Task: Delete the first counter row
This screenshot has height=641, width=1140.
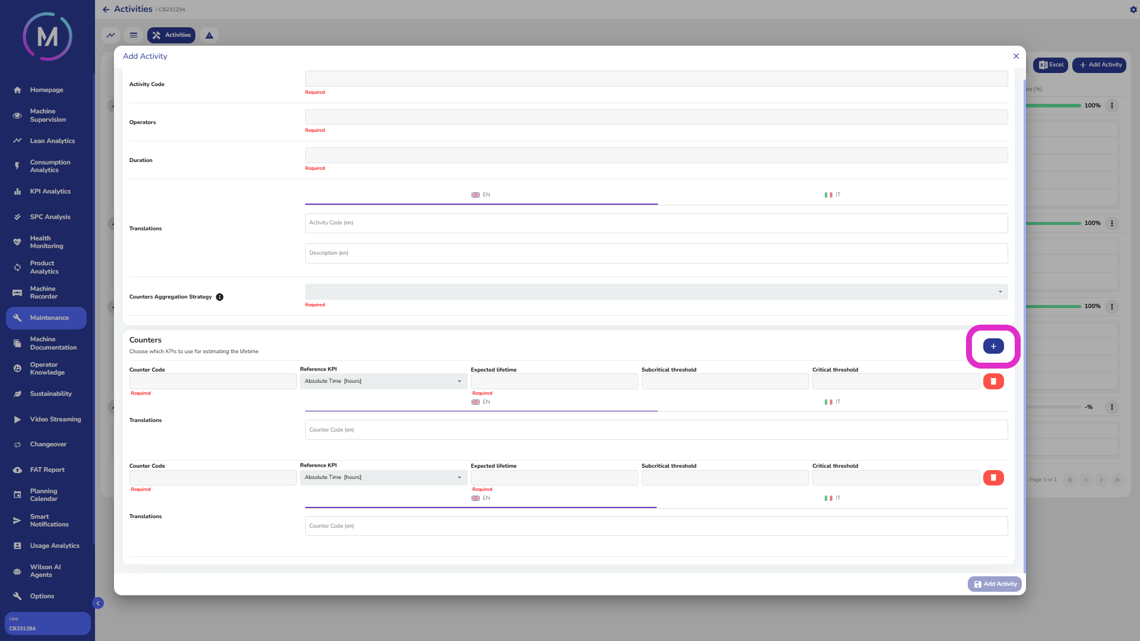Action: coord(993,381)
